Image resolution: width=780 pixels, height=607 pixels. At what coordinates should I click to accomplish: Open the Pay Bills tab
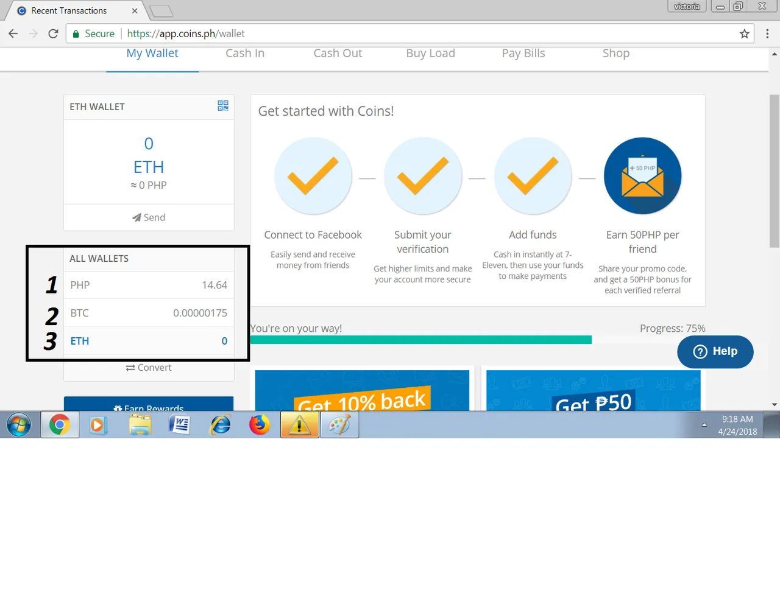pos(523,54)
